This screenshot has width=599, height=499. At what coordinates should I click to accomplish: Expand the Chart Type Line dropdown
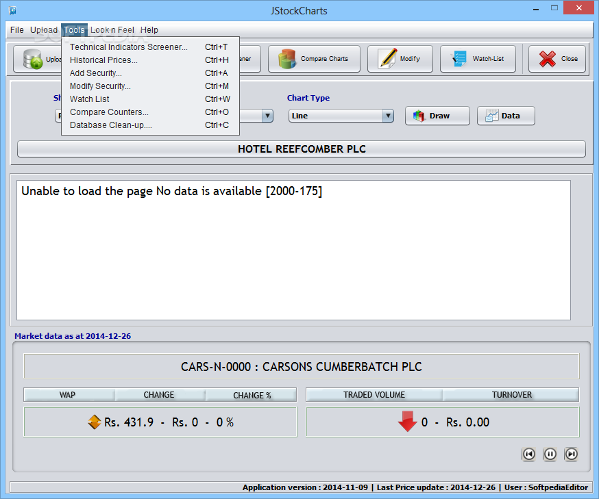pyautogui.click(x=388, y=116)
